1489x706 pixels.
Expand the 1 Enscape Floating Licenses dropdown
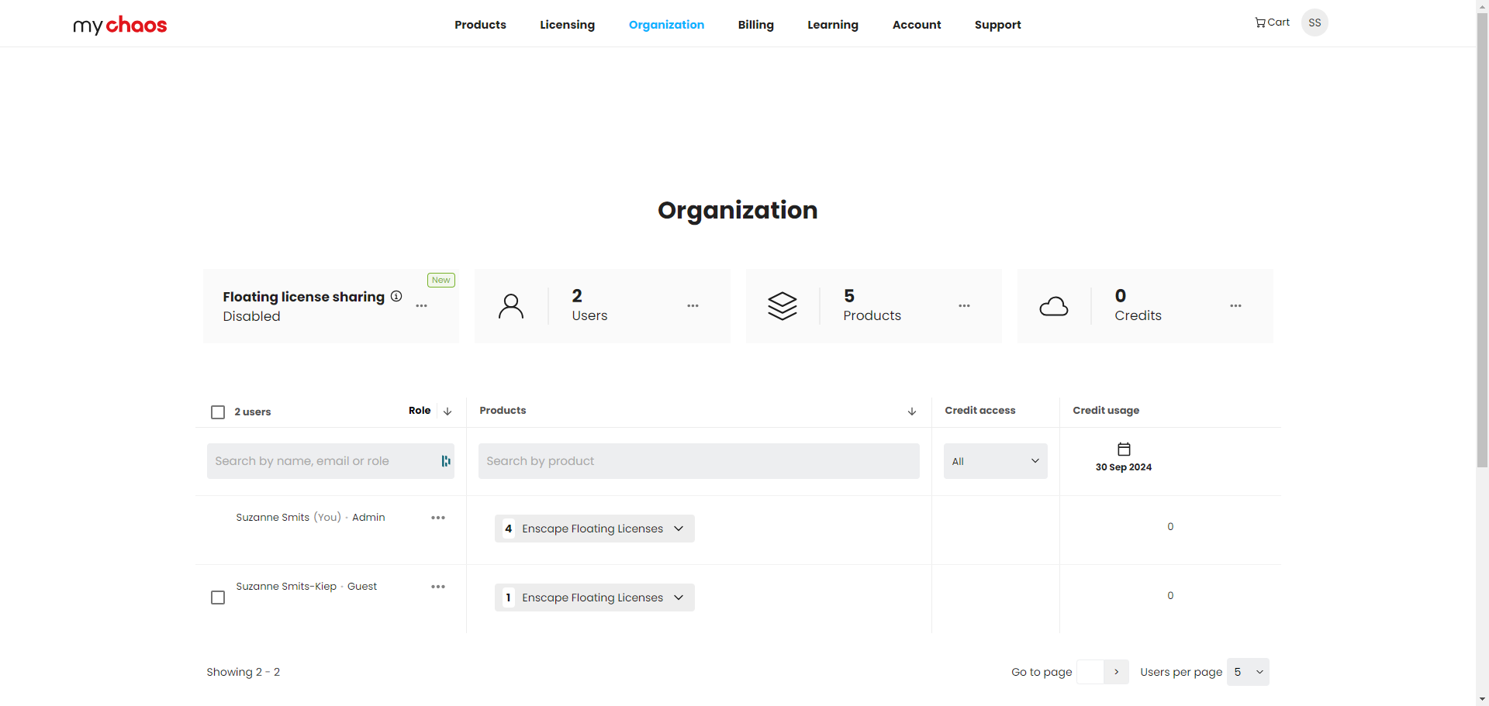pos(595,598)
